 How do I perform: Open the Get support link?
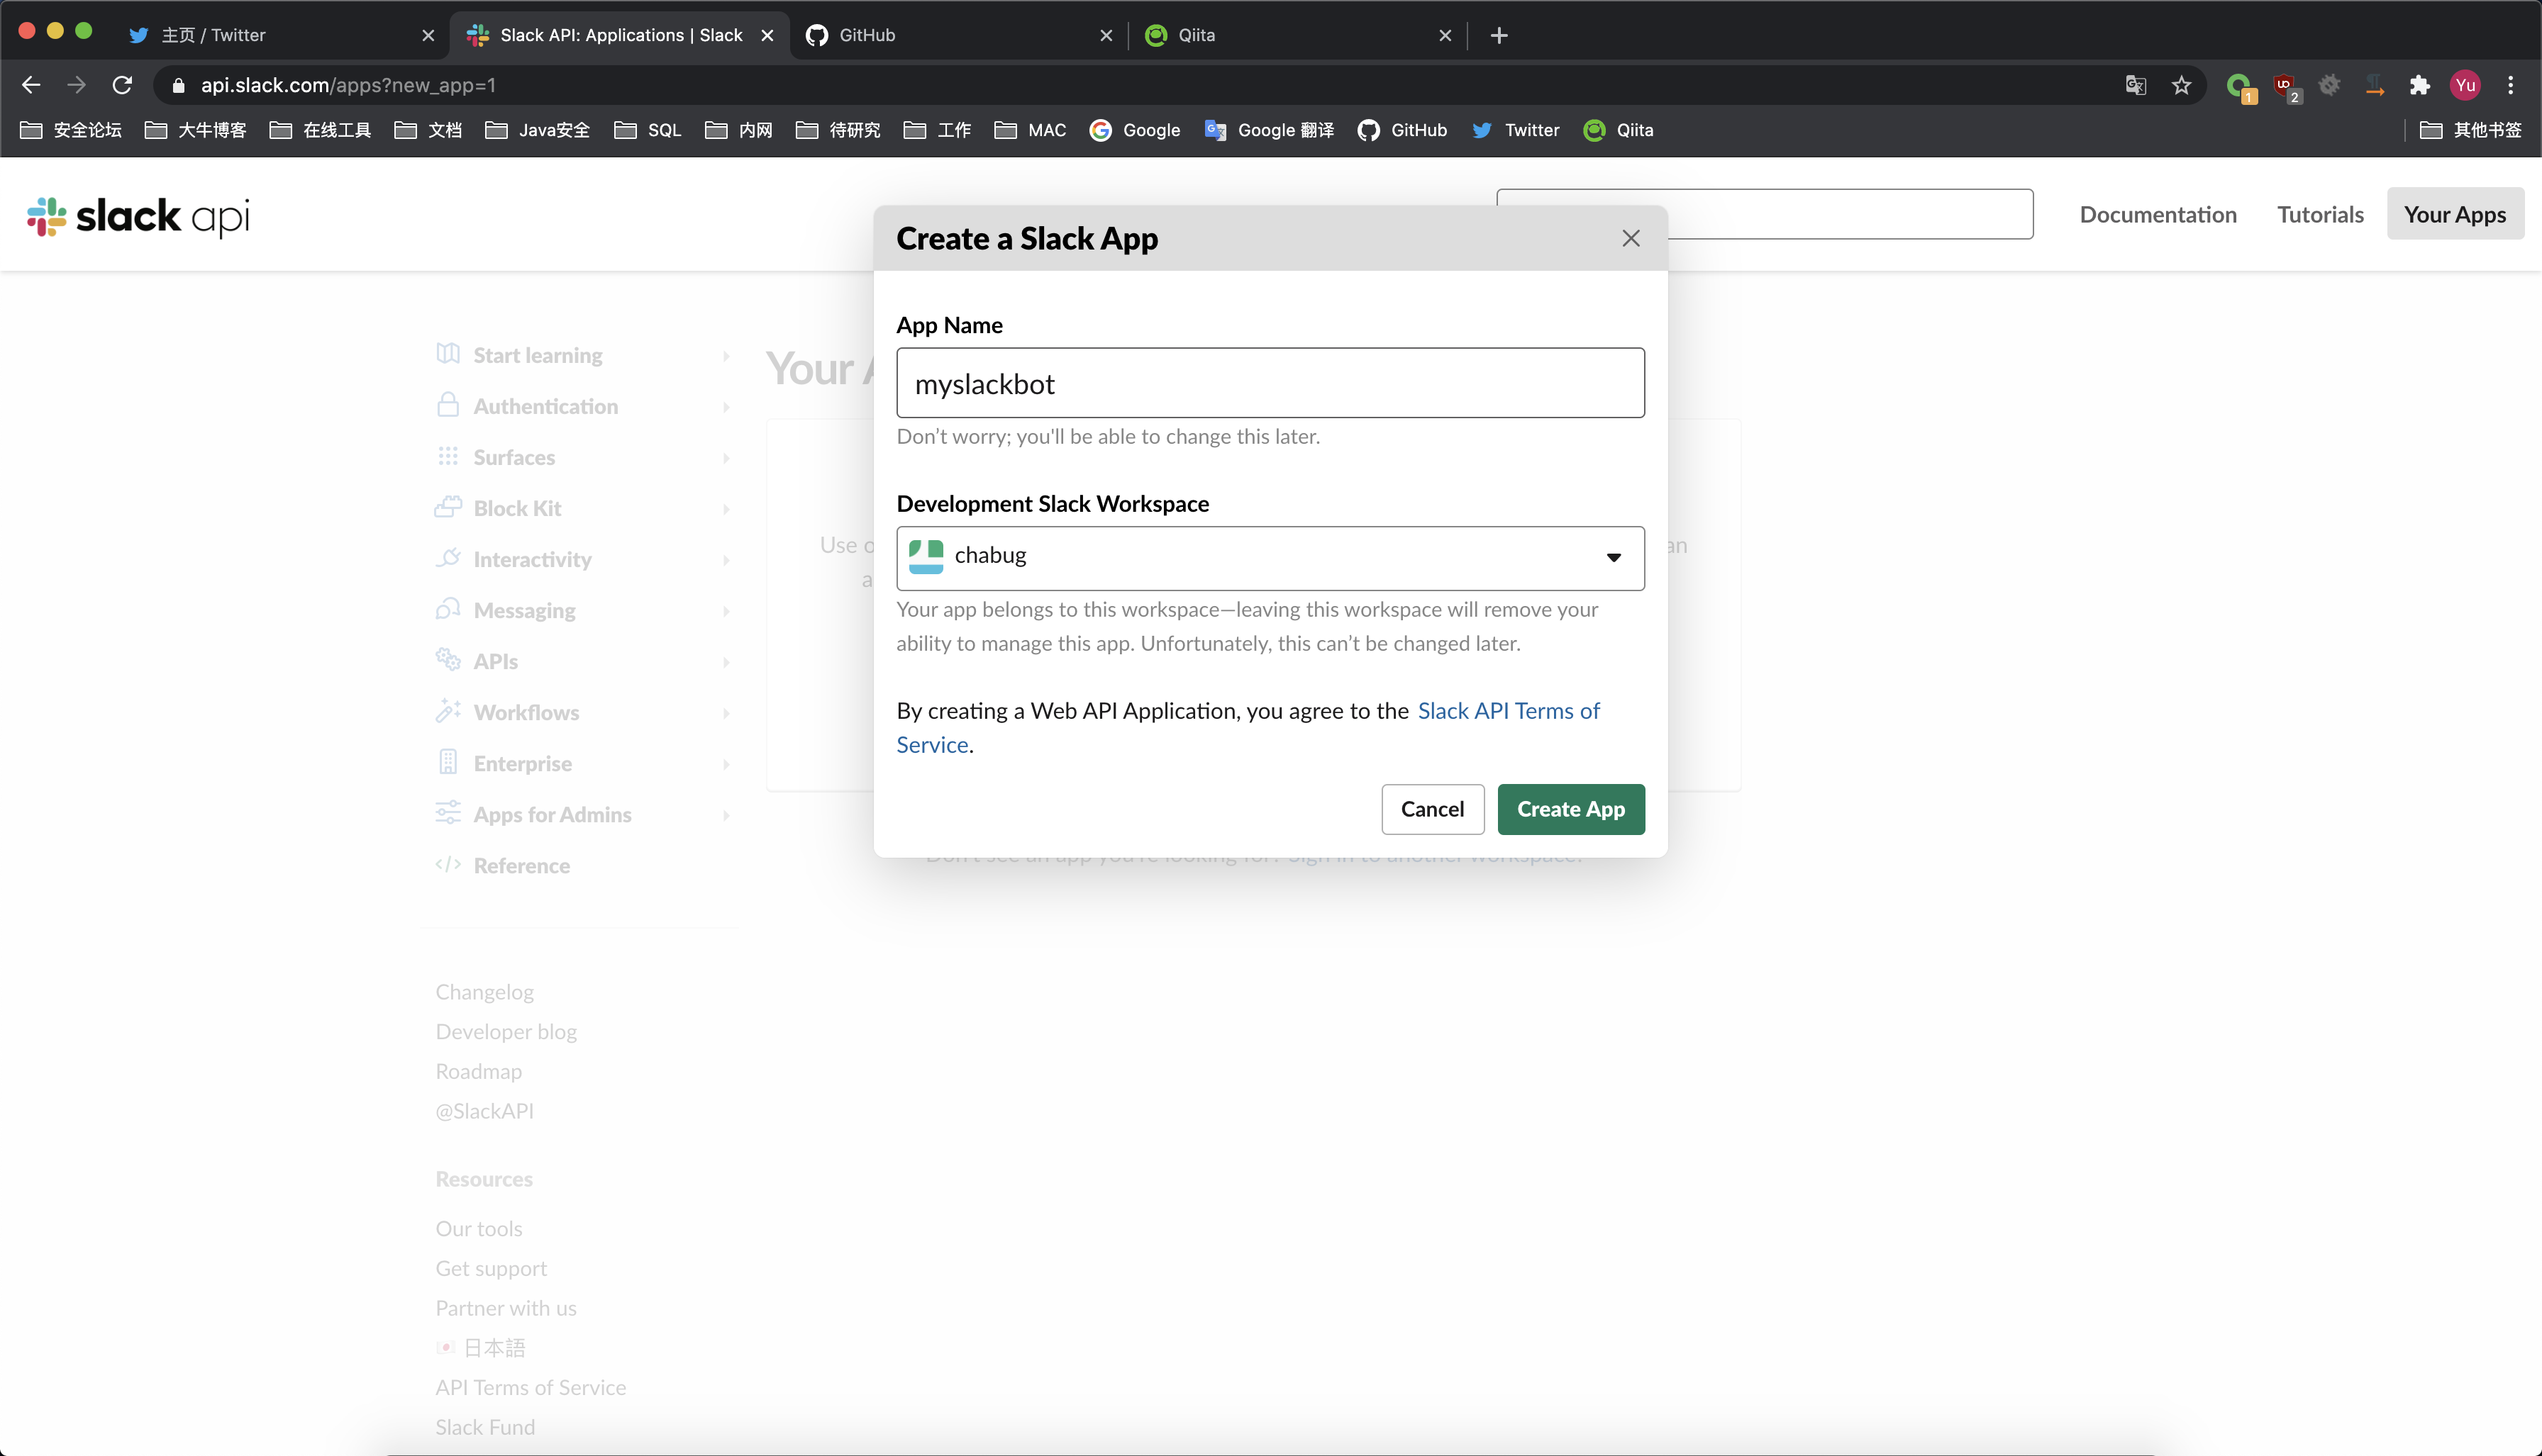click(490, 1268)
